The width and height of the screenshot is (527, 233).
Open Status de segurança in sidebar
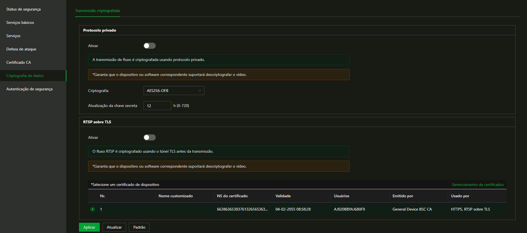point(24,9)
